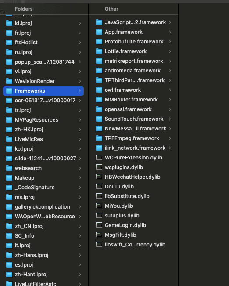Expand the websearch folder chevron

80,168
